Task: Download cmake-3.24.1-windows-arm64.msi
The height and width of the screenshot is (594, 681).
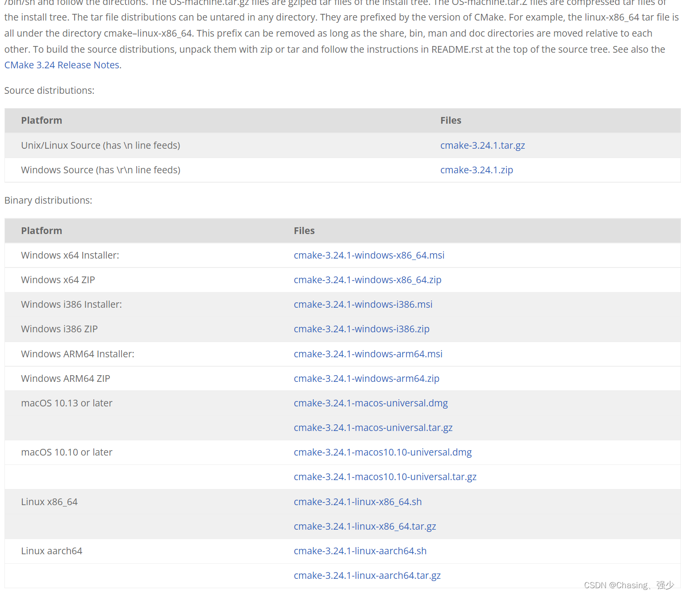Action: pos(368,354)
